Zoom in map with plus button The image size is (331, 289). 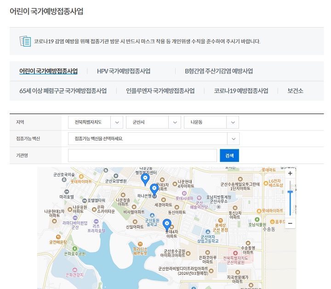point(290,173)
